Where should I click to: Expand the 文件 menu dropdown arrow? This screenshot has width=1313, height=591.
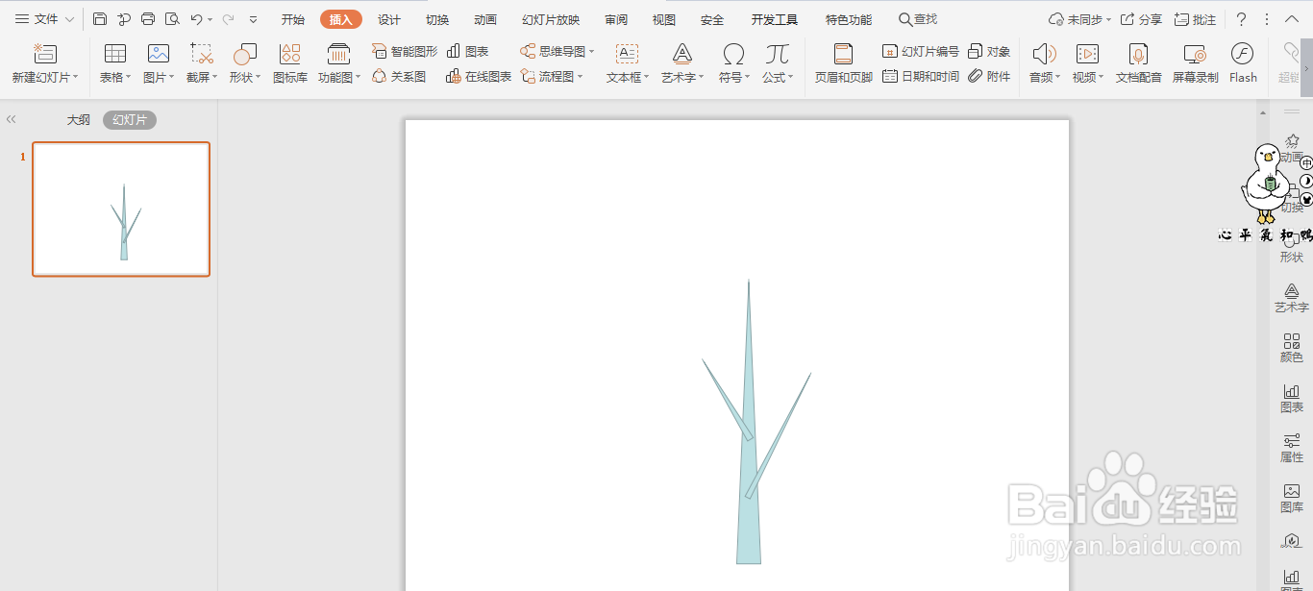[x=70, y=19]
